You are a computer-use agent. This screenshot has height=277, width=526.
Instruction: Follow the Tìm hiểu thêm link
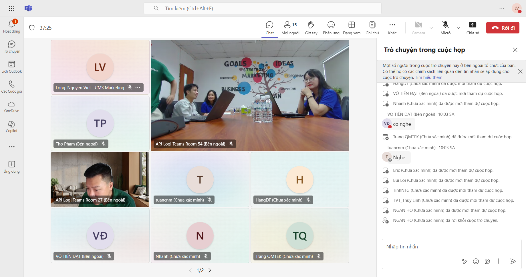coord(428,77)
